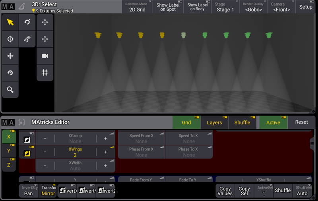
Task: Click the crosshair target tool icon
Action: (x=10, y=39)
